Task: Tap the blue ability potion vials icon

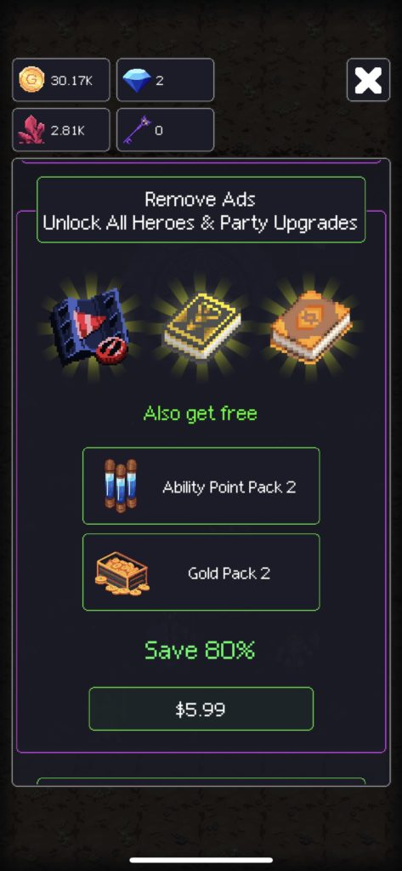Action: click(120, 486)
